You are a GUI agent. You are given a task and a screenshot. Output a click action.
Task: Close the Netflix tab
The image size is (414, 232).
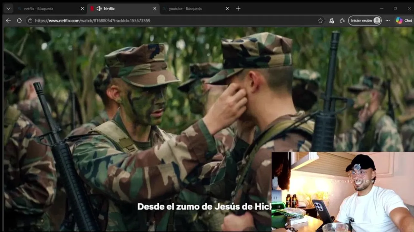(x=155, y=9)
